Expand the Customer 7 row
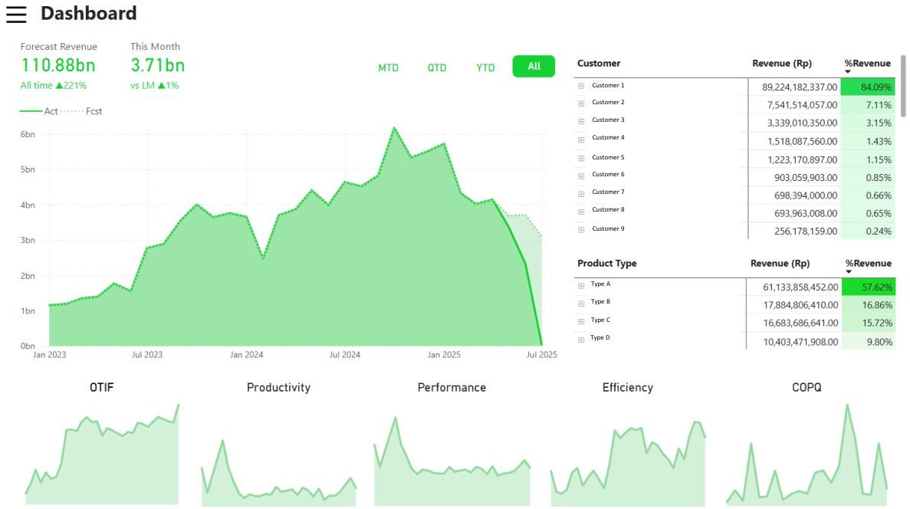This screenshot has width=910, height=509. [581, 194]
